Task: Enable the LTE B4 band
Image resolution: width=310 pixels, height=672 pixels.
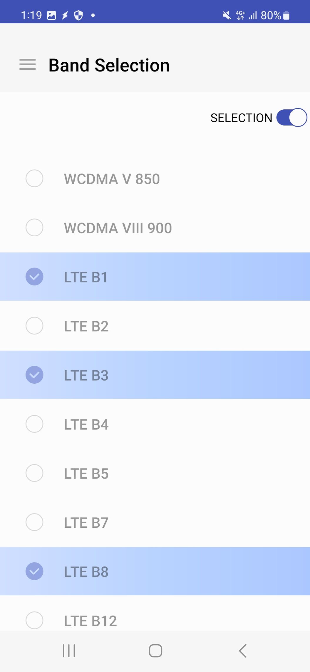Action: (x=34, y=424)
